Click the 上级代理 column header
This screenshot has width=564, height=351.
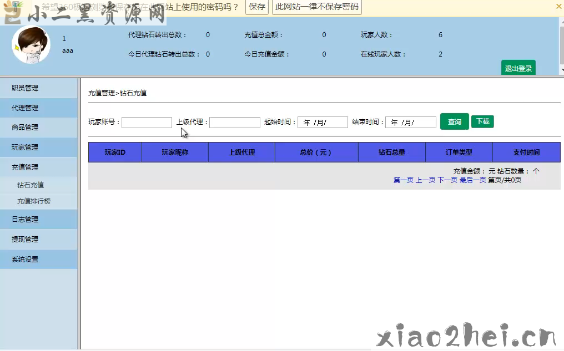(241, 152)
